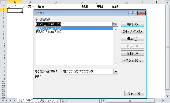Select column C header

[55, 2]
